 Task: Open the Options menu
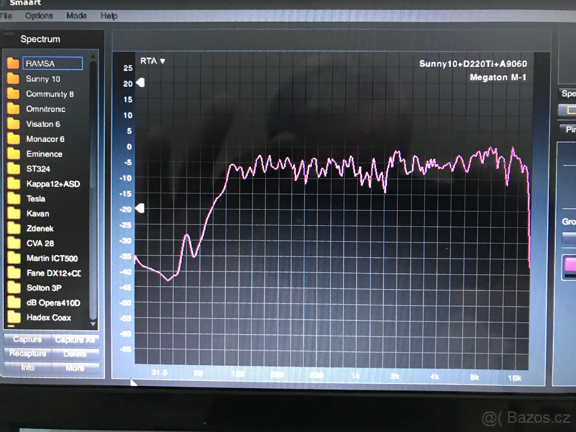point(39,16)
